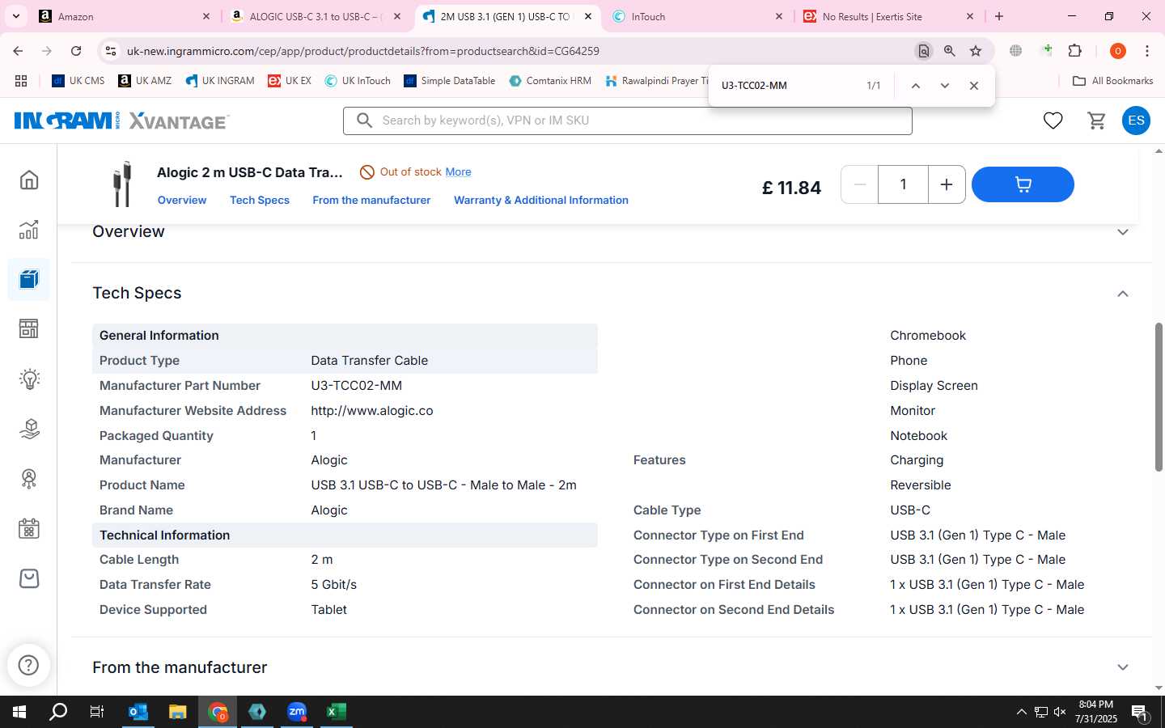Open the stacked-box services sidebar icon
This screenshot has width=1165, height=728.
tap(29, 429)
